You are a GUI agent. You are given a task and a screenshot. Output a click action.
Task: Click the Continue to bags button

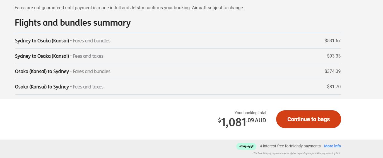309,119
